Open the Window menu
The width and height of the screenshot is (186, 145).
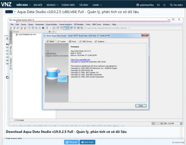pos(106,24)
